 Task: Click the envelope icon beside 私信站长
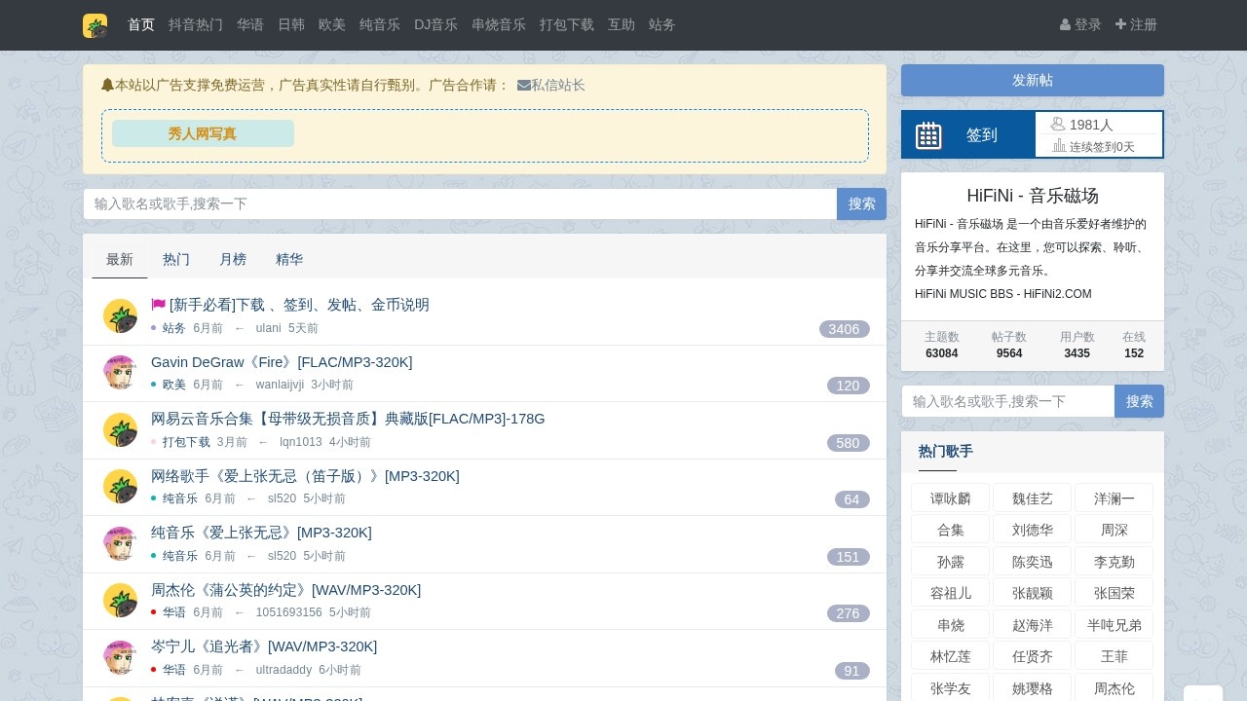pyautogui.click(x=524, y=86)
